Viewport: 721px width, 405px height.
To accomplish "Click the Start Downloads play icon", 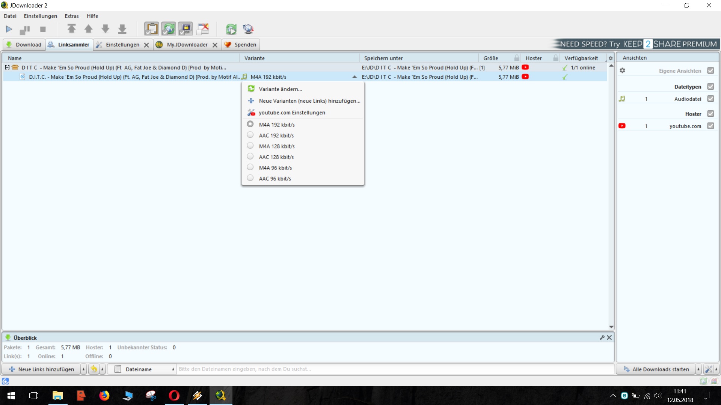I will (9, 29).
